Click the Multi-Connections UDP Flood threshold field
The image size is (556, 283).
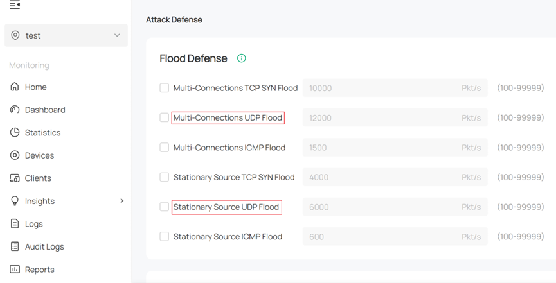[395, 117]
